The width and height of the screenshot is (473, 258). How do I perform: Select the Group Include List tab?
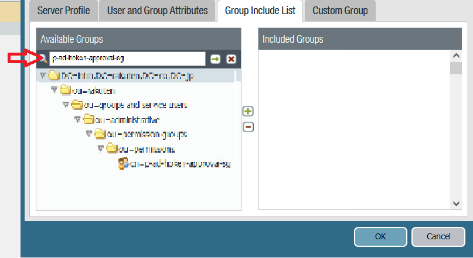click(x=260, y=11)
